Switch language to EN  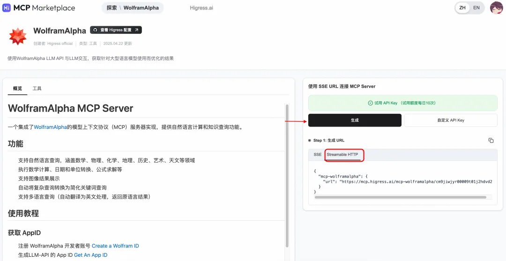[x=476, y=8]
